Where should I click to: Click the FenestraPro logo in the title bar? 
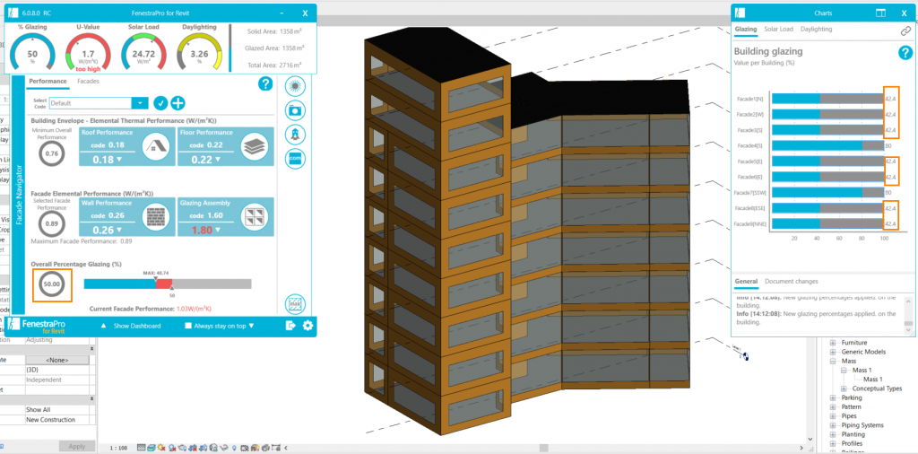coord(13,13)
